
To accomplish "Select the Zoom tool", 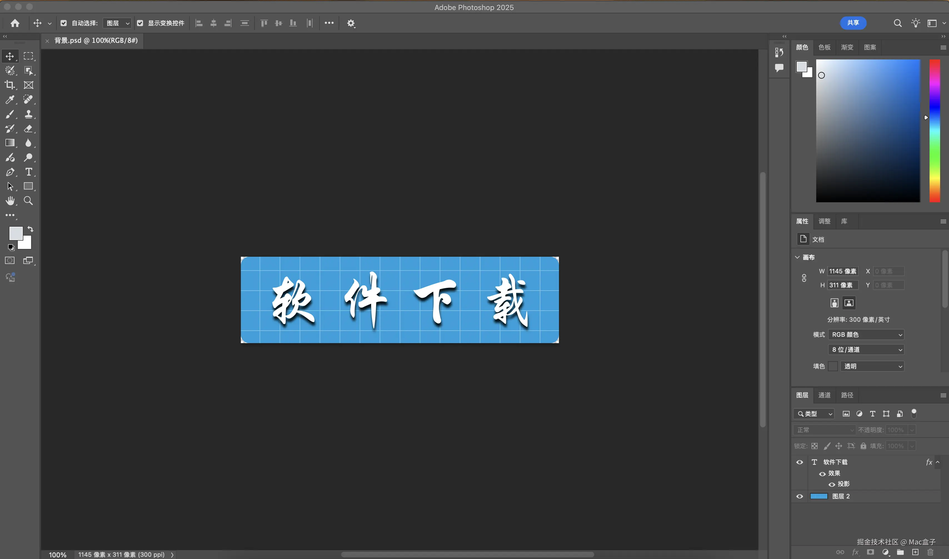I will (x=29, y=200).
